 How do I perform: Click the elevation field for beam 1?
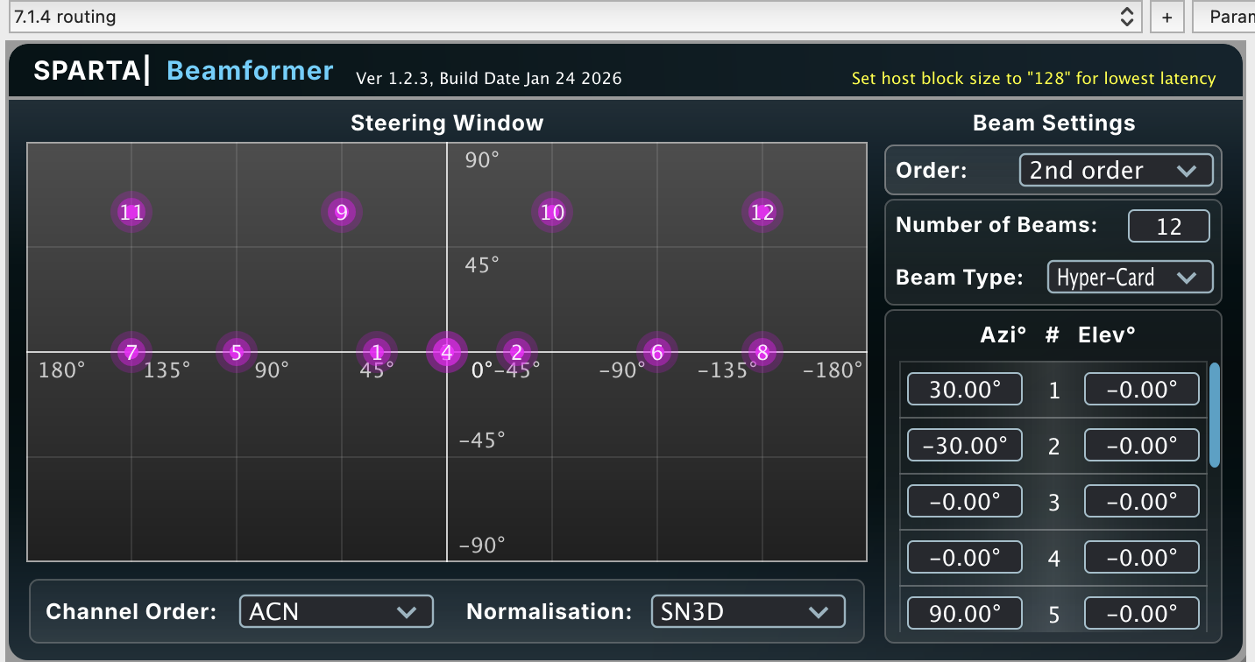[x=1141, y=389]
